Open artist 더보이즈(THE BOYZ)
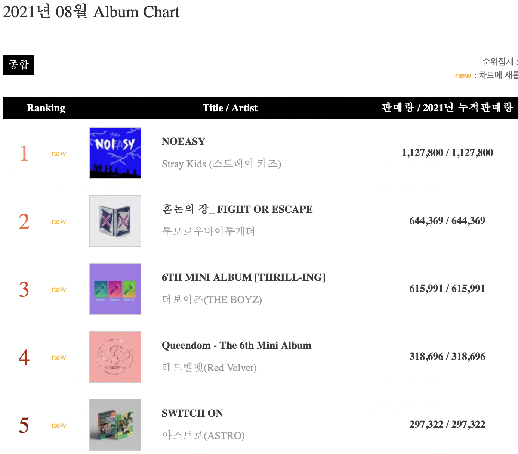 (212, 299)
